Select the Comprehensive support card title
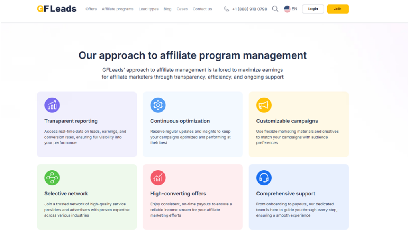 tap(286, 193)
